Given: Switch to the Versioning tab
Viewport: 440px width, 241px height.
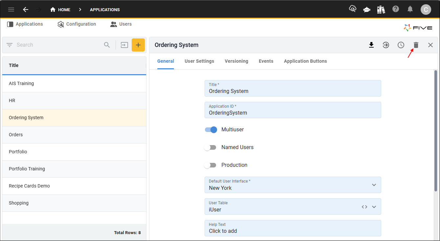Looking at the screenshot, I should (236, 61).
